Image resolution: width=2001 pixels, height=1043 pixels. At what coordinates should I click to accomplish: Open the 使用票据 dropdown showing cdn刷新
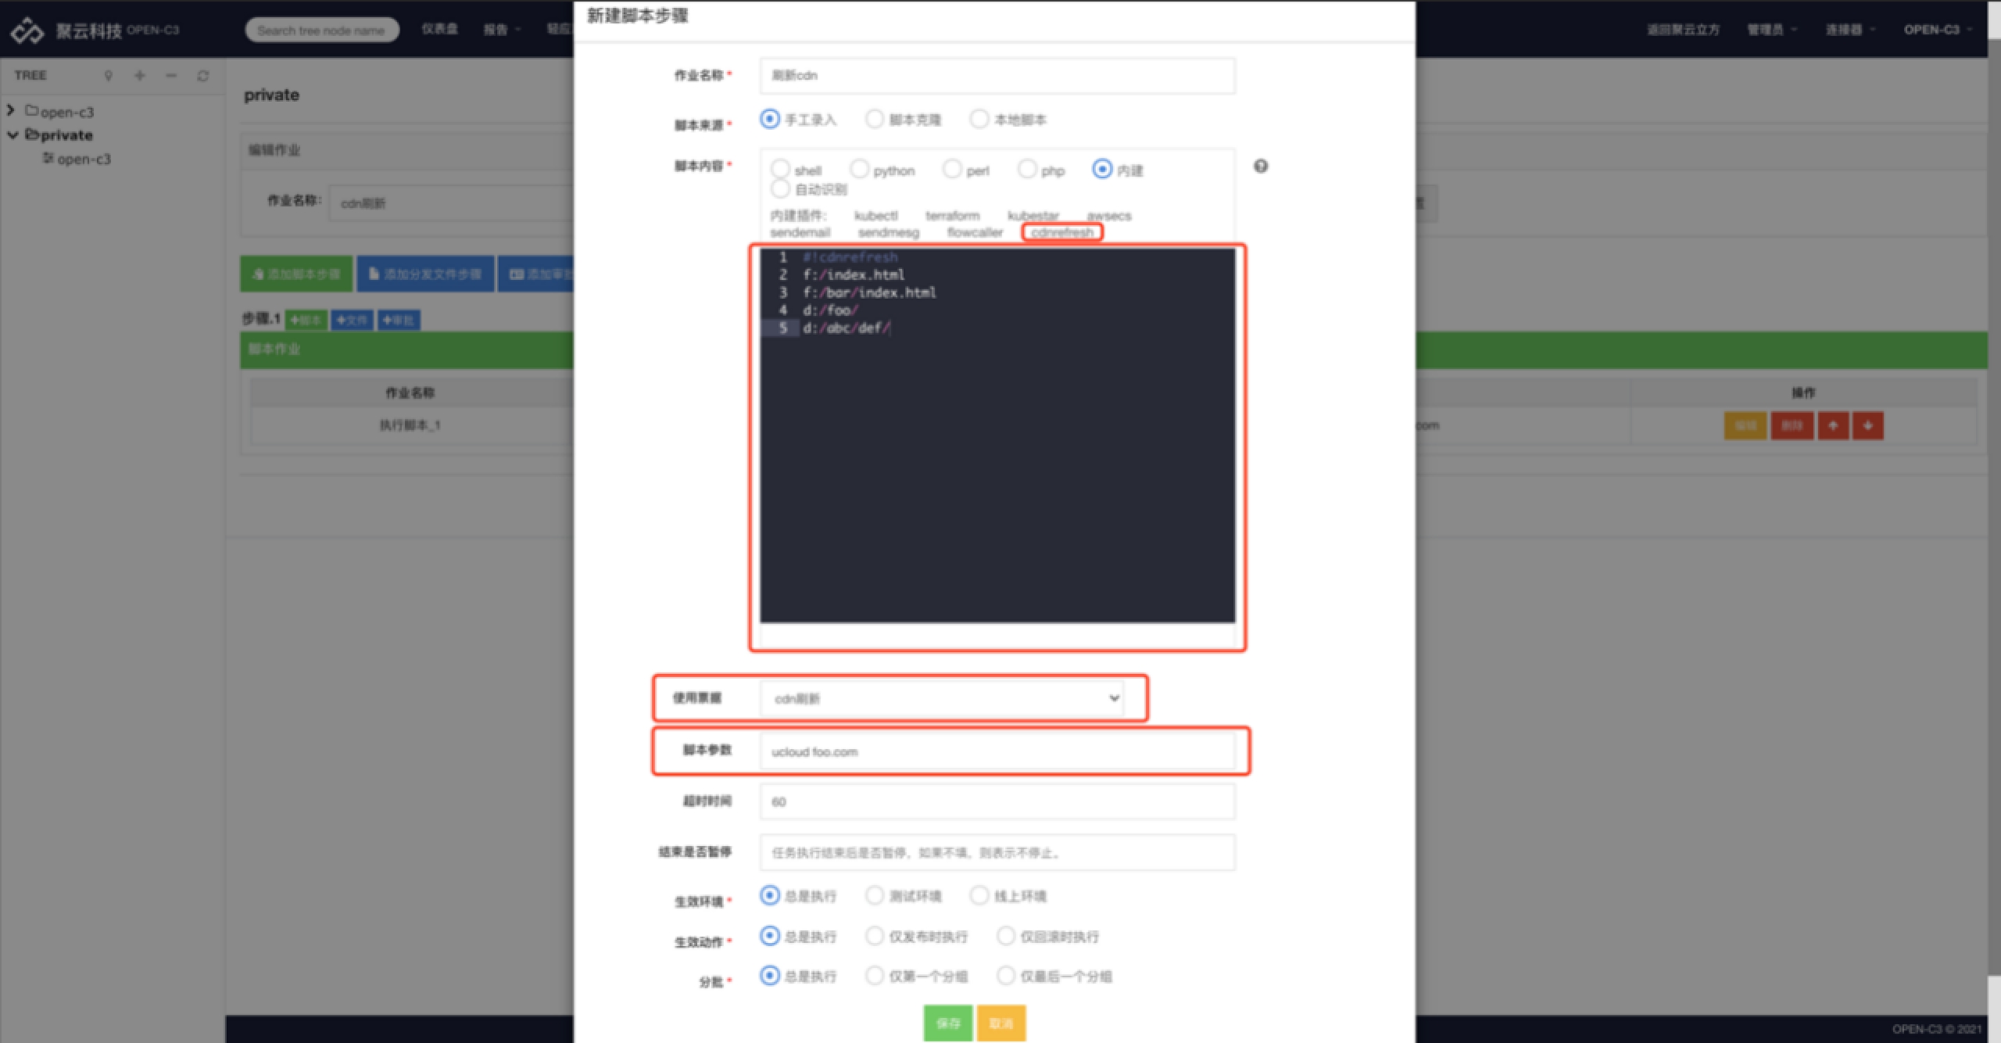[942, 698]
